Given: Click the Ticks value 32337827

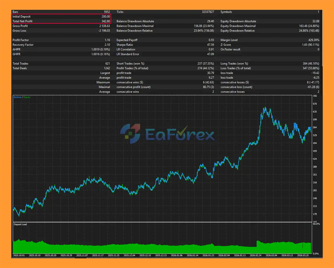Looking at the screenshot, I should click(x=208, y=12).
